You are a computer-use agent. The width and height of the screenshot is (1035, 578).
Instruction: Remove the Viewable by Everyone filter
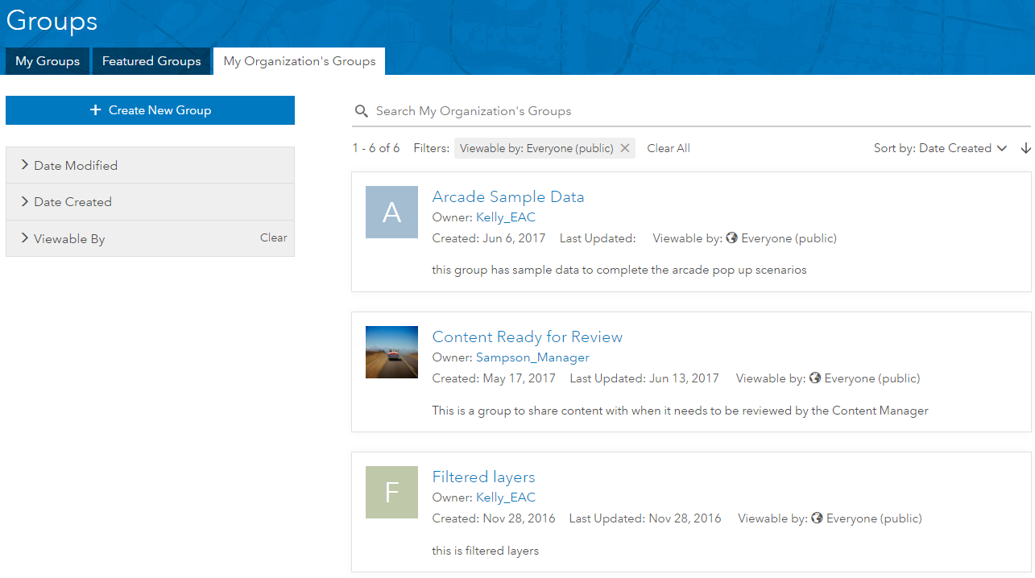click(x=625, y=148)
